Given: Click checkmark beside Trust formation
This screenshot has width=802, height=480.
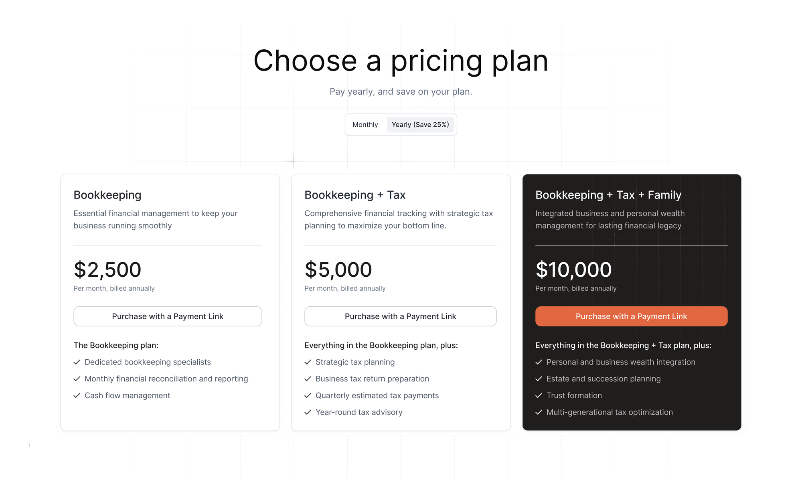Looking at the screenshot, I should [539, 395].
